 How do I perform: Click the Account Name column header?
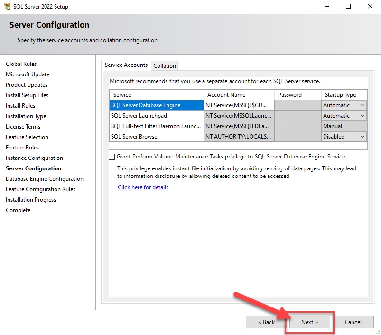point(239,95)
